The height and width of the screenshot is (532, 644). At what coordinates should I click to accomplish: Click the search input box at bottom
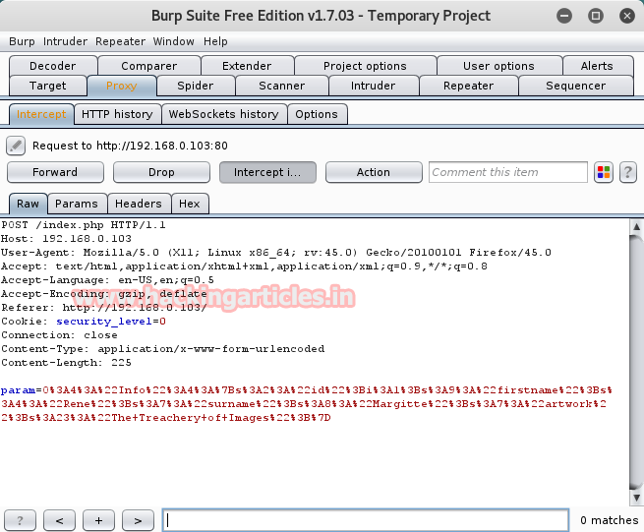coord(366,520)
